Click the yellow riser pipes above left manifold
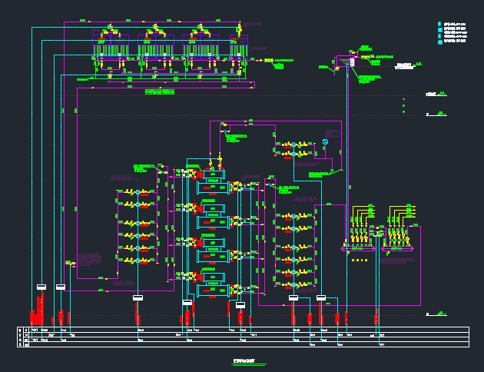Screen dimensions: 484x372 pos(359,214)
